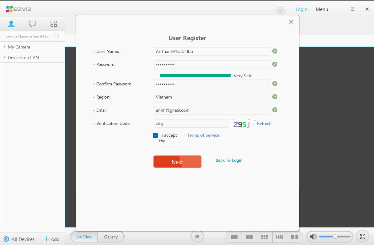Enter fullscreen with the expand icon
374x245 pixels.
pos(362,237)
